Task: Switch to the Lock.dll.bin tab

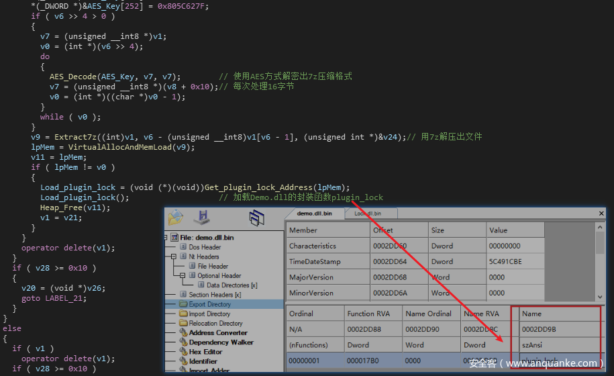Action: click(x=367, y=214)
